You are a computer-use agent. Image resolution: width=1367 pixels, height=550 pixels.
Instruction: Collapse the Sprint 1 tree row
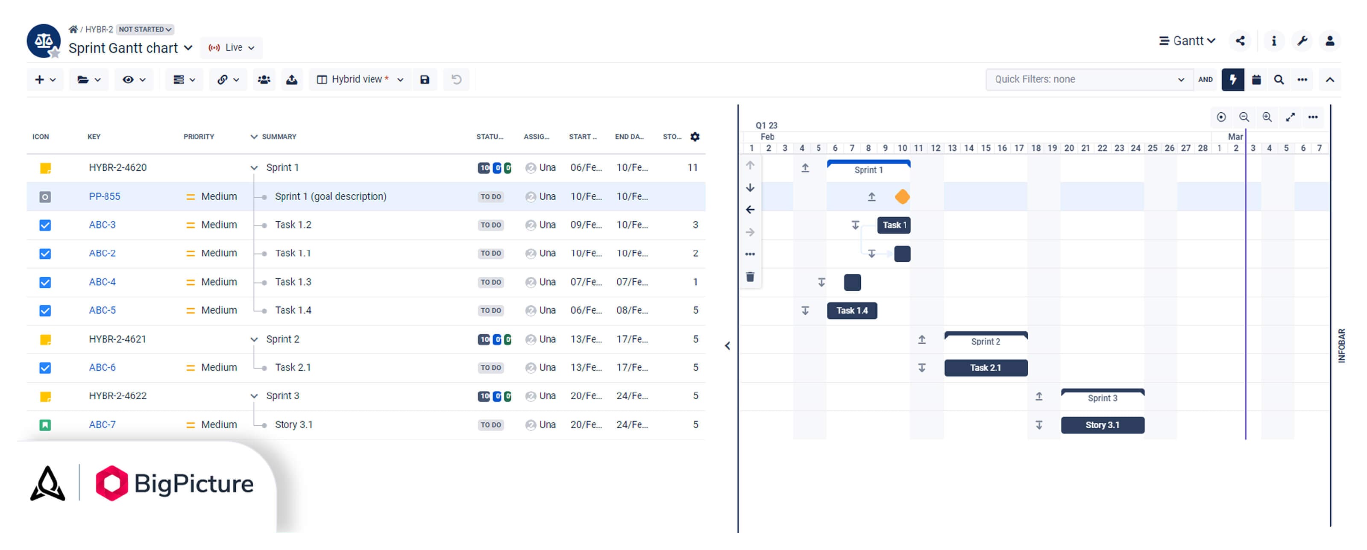click(254, 168)
